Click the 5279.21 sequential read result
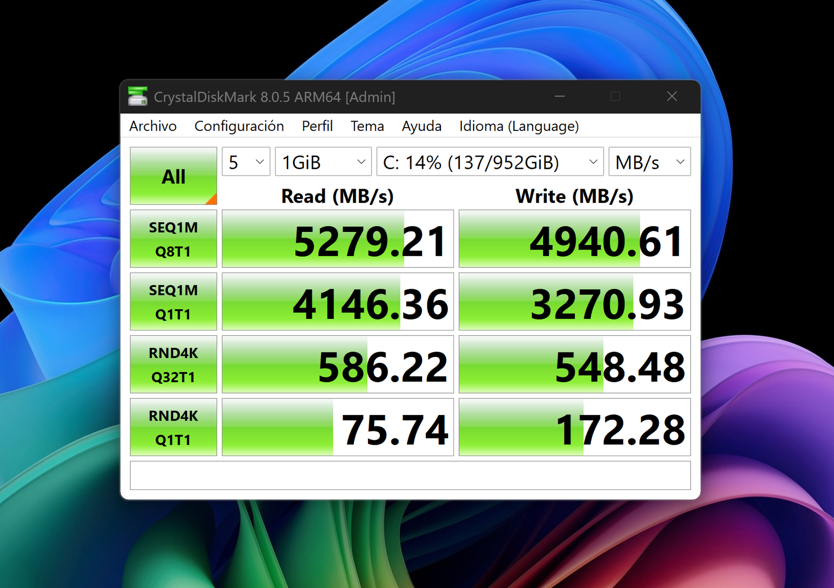Image resolution: width=834 pixels, height=588 pixels. click(x=338, y=239)
